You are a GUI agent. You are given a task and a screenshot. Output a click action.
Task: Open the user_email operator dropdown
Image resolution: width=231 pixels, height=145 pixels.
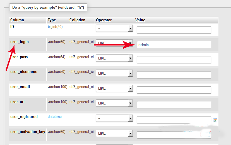114,88
